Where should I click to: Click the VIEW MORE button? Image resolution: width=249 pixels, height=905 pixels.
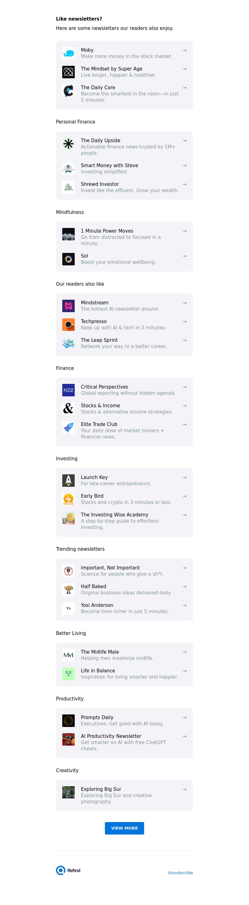pos(125,828)
